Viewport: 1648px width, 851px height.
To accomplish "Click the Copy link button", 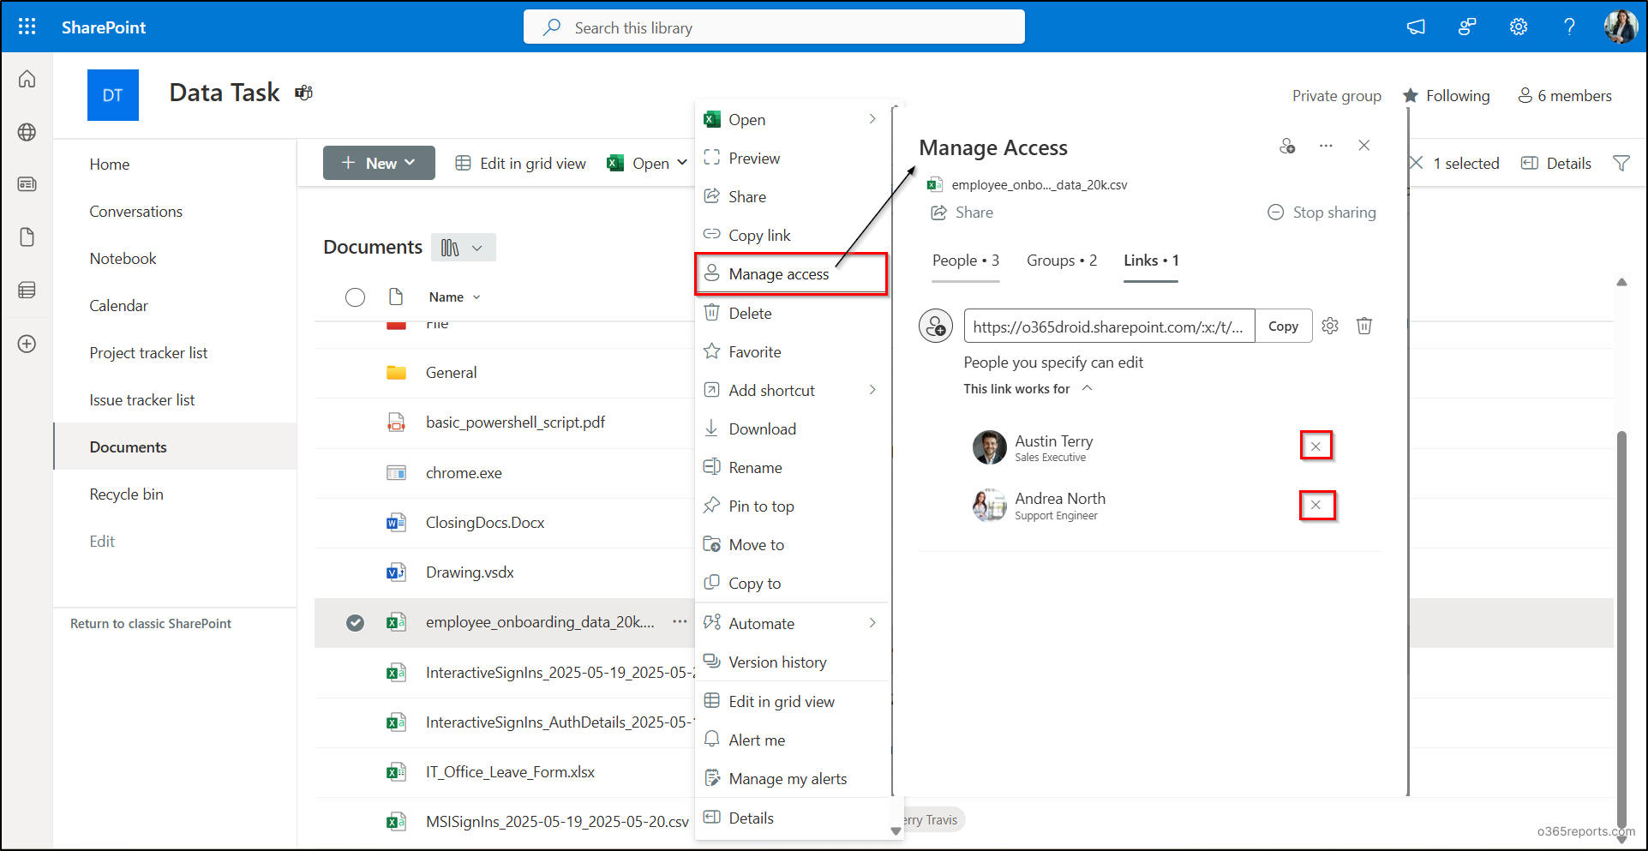I will point(1283,326).
